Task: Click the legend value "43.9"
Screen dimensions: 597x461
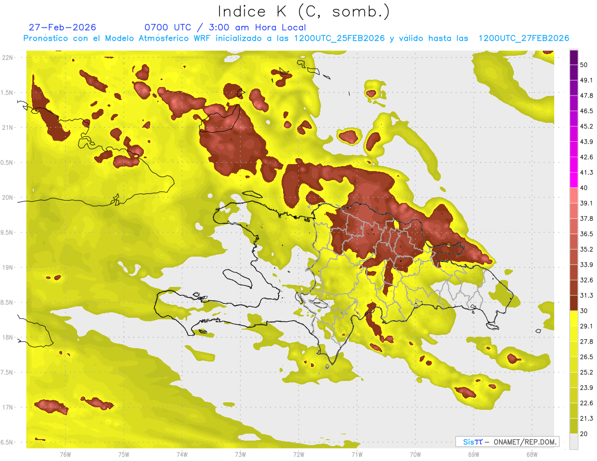Action: [x=587, y=142]
